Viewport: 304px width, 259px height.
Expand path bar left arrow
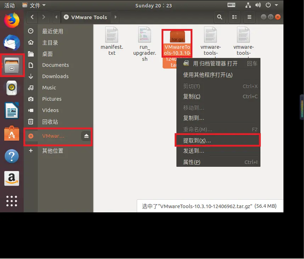(x=56, y=17)
